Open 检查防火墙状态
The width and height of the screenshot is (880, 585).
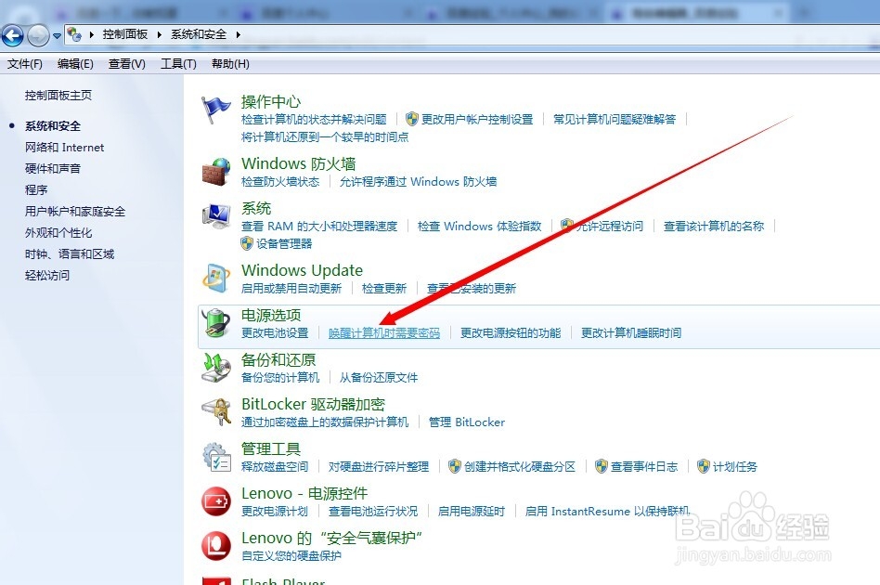point(280,182)
